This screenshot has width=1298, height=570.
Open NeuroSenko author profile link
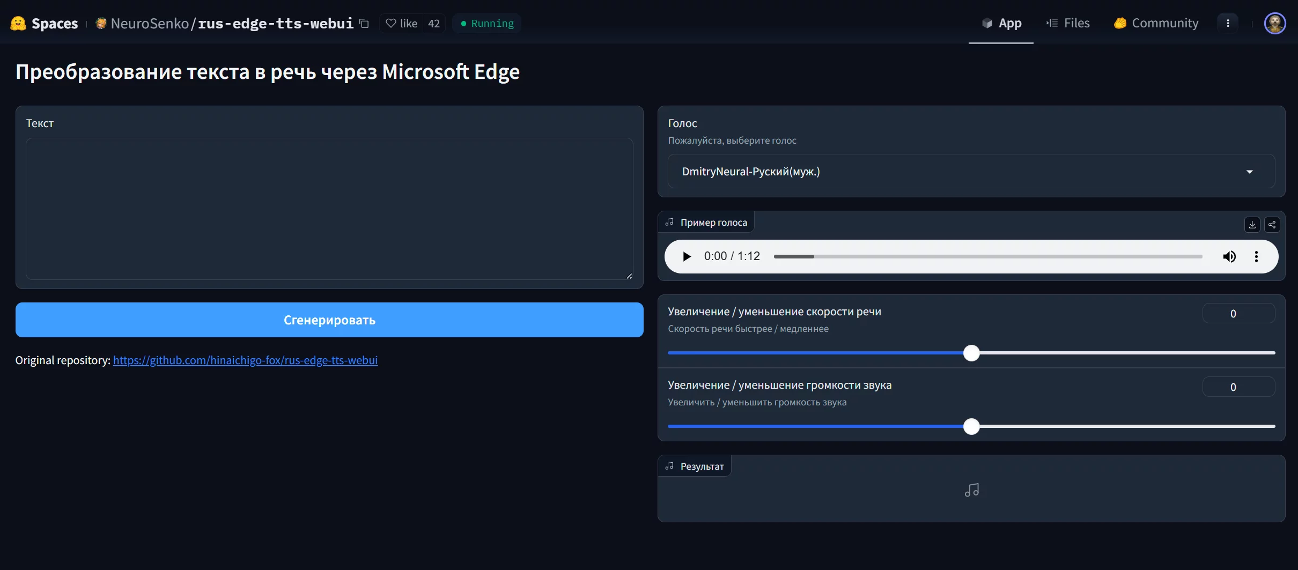click(150, 23)
